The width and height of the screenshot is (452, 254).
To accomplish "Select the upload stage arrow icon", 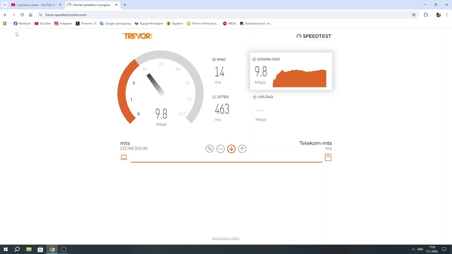I will click(242, 149).
